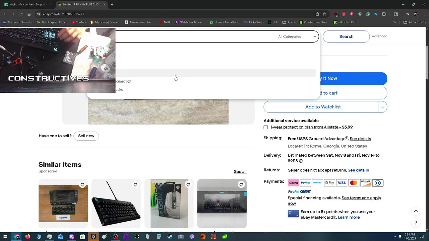Open Microsoft Store from taskbar
The width and height of the screenshot is (429, 241).
coord(82,237)
